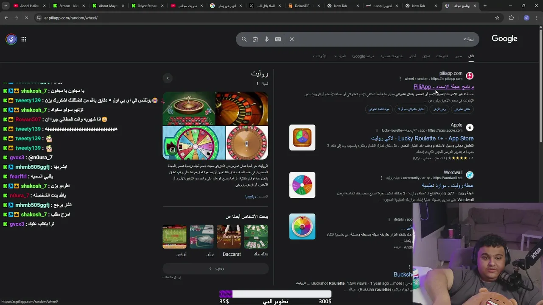Open the Lucky Roulette app icon thumbnail
This screenshot has width=543, height=305.
[x=302, y=137]
